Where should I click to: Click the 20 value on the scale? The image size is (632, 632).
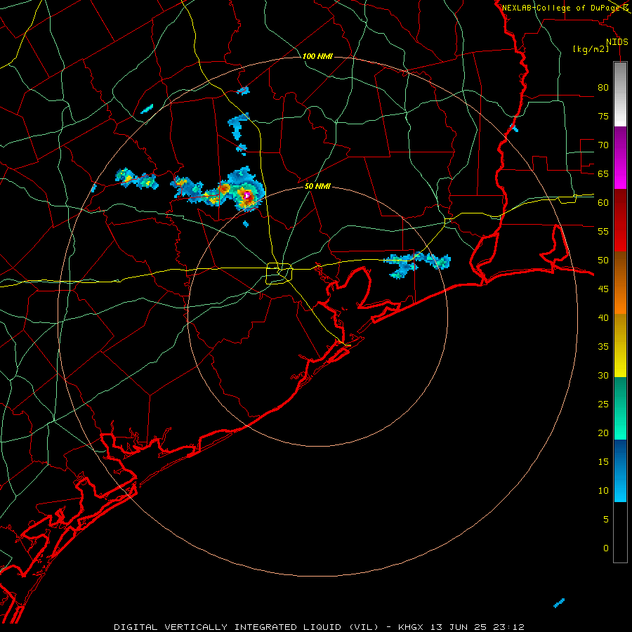[x=603, y=433]
